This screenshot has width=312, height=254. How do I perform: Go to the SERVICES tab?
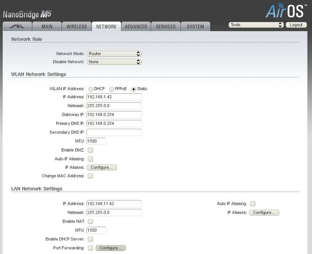coord(166,26)
